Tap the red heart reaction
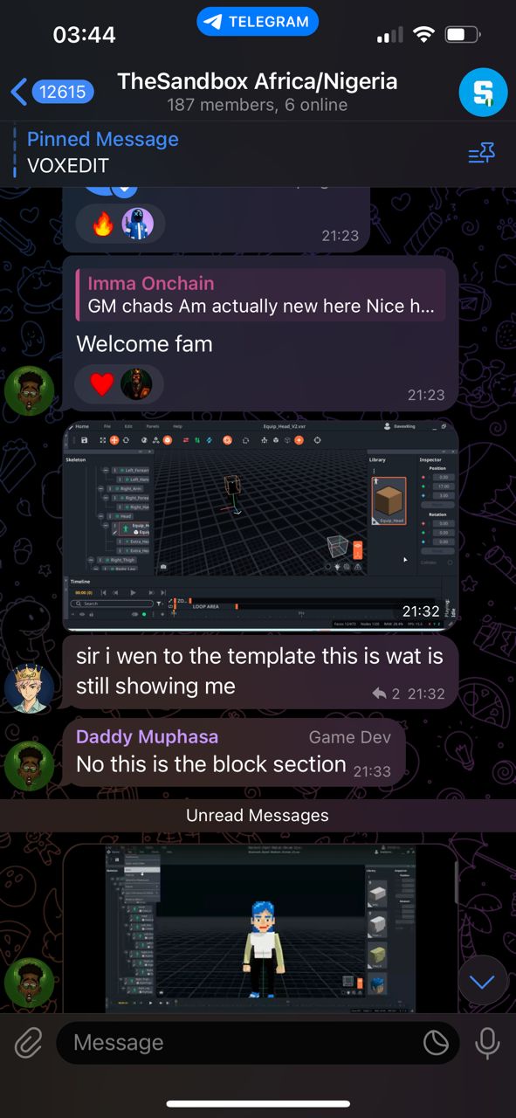Screen dimensions: 516x1118 (102, 384)
